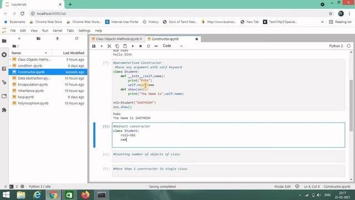Select Encapsulation.ipynb in the file list
This screenshot has width=355, height=200.
(48, 84)
